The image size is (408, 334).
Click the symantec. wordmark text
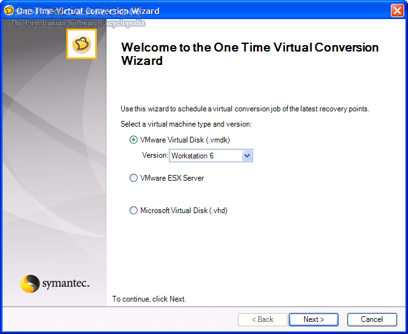(66, 283)
